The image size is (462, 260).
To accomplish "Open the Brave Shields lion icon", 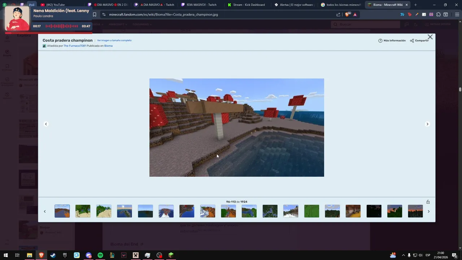I will pyautogui.click(x=348, y=14).
